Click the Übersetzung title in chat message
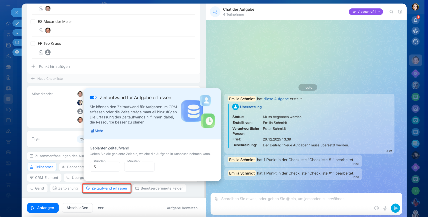 click(x=251, y=107)
